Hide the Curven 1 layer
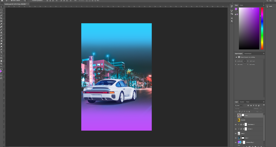276x147 pixels. pos(236,129)
